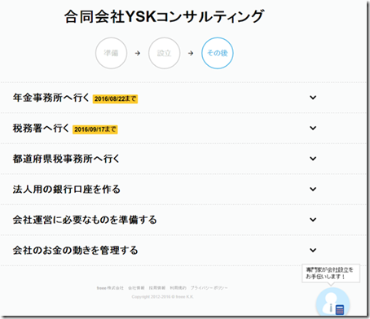Expand the 法人用の銀行口座を作る chevron

click(x=313, y=189)
